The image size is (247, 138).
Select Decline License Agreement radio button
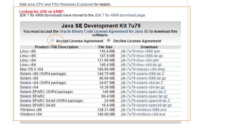109,40
